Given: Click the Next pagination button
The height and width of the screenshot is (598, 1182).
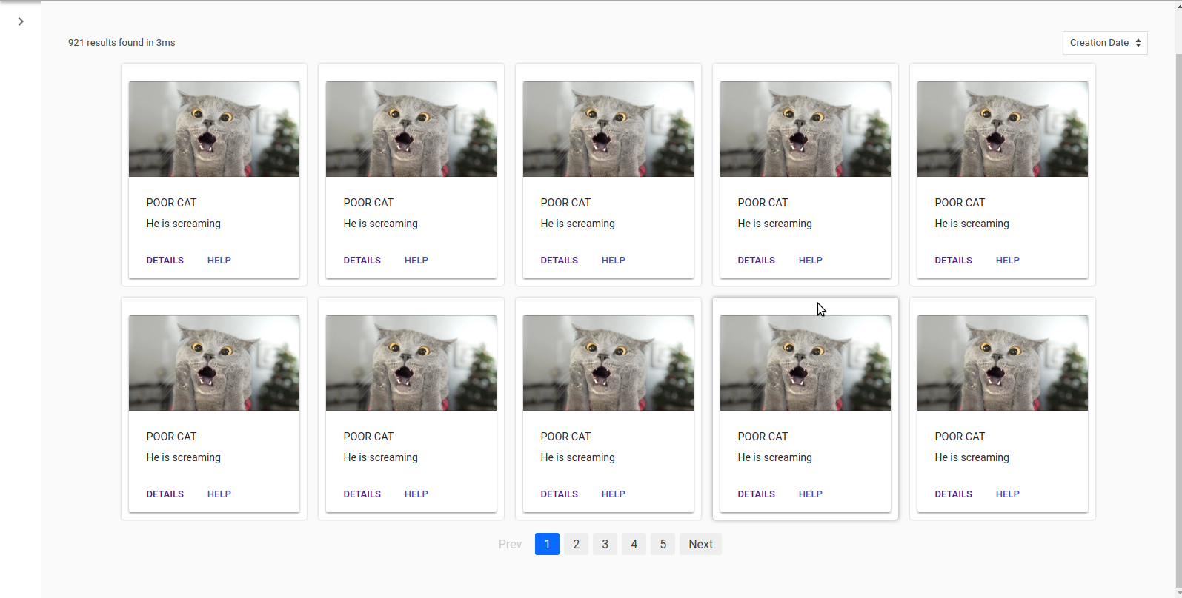Looking at the screenshot, I should [700, 544].
